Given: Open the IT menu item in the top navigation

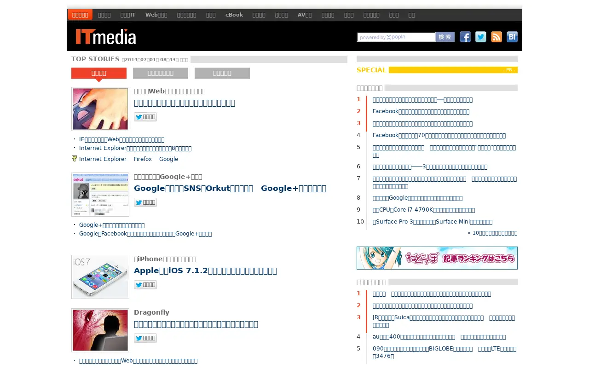Looking at the screenshot, I should (128, 15).
